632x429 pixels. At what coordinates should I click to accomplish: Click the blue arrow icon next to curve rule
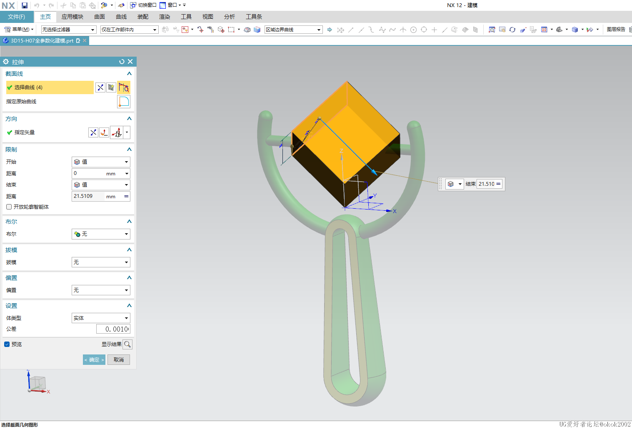330,30
